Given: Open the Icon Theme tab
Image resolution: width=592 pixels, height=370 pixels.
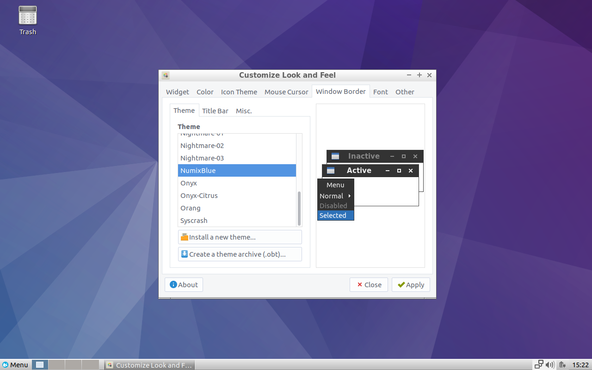Looking at the screenshot, I should (x=239, y=92).
